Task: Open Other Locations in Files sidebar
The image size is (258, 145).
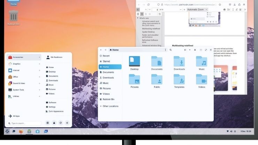Action: tap(110, 106)
